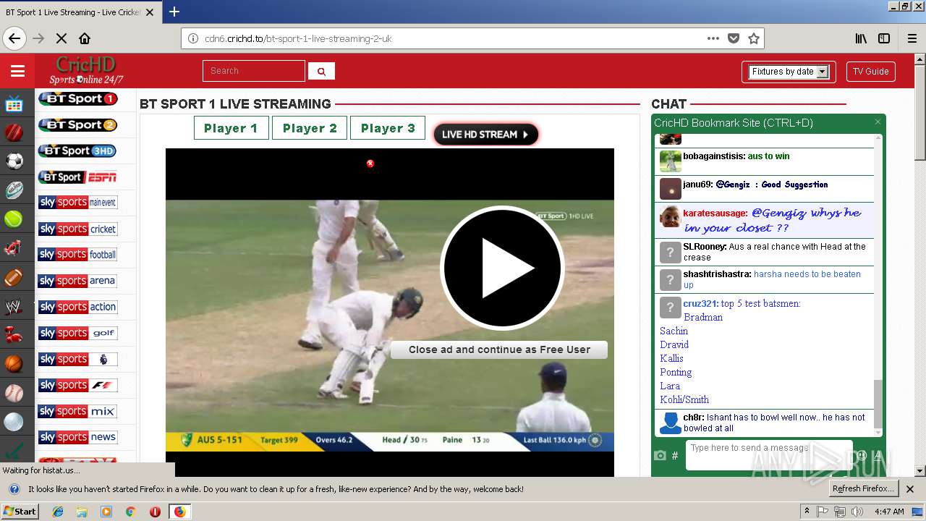Viewport: 926px width, 521px height.
Task: Click the volume icon in system tray
Action: pyautogui.click(x=857, y=512)
